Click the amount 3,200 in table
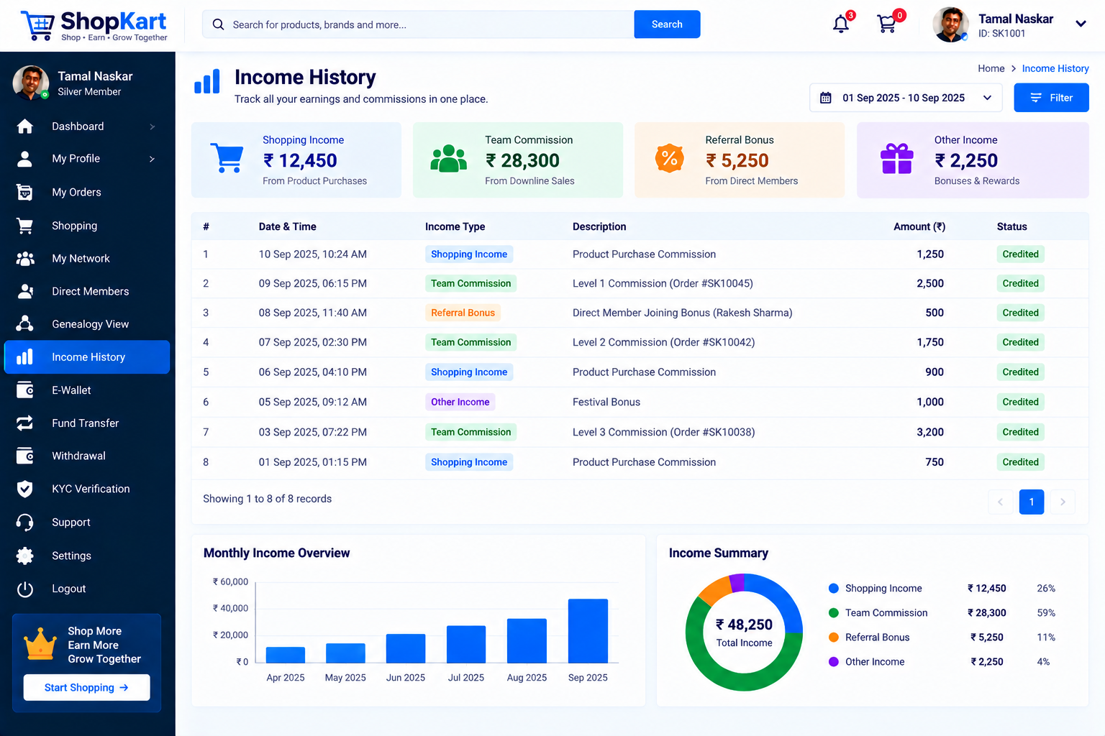The height and width of the screenshot is (736, 1105). [x=930, y=432]
